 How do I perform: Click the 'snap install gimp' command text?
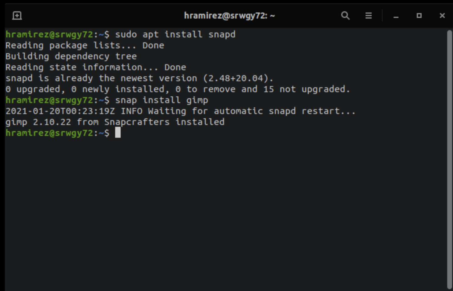[x=161, y=100]
